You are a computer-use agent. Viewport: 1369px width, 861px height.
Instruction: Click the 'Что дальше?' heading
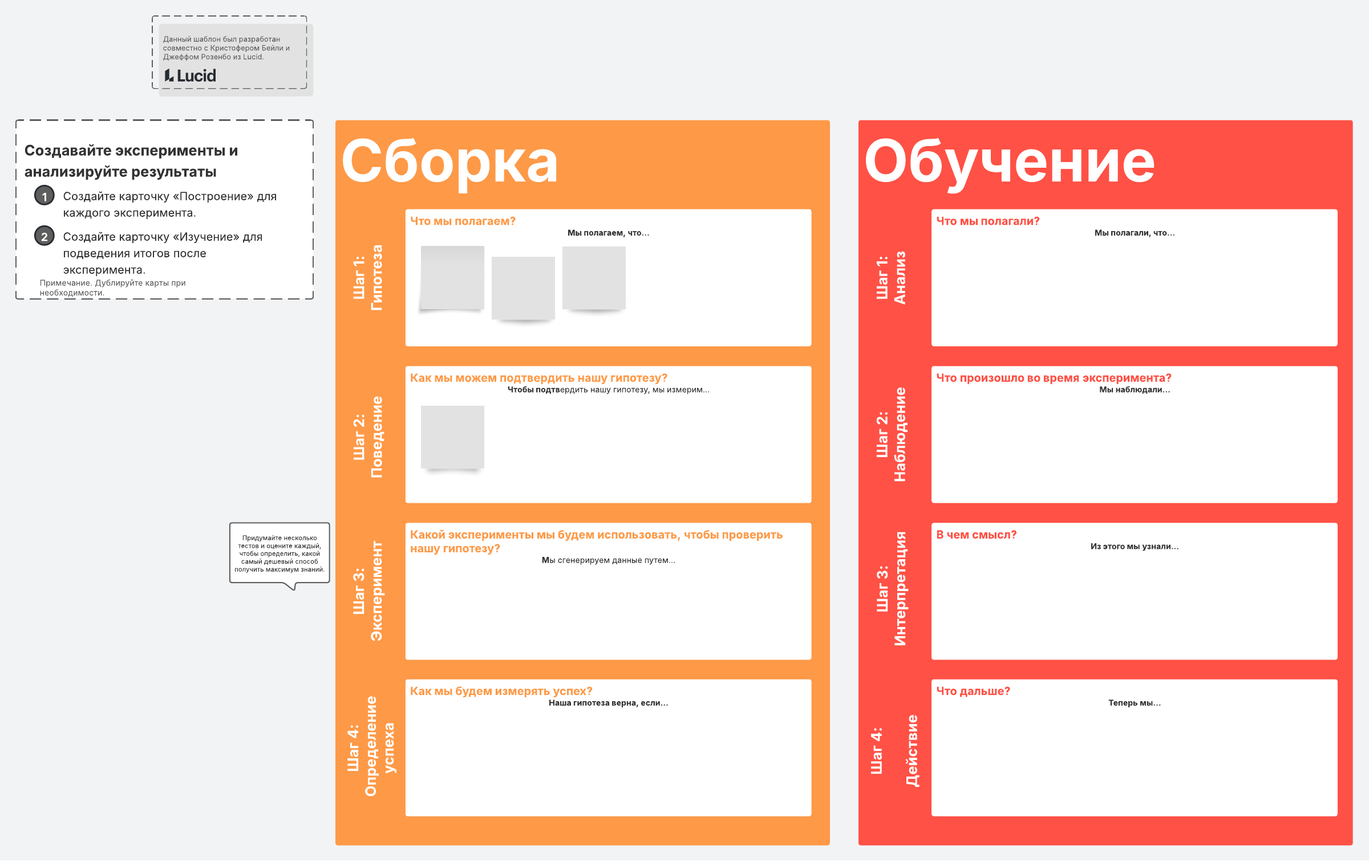(x=973, y=692)
